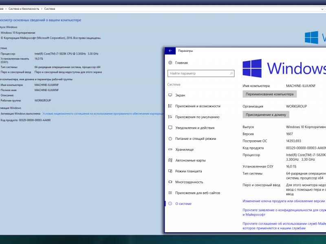Click 16,0 ГБ next to Установленная ОЗУ in Параметры
Image resolution: width=326 pixels, height=244 pixels.
[291, 166]
